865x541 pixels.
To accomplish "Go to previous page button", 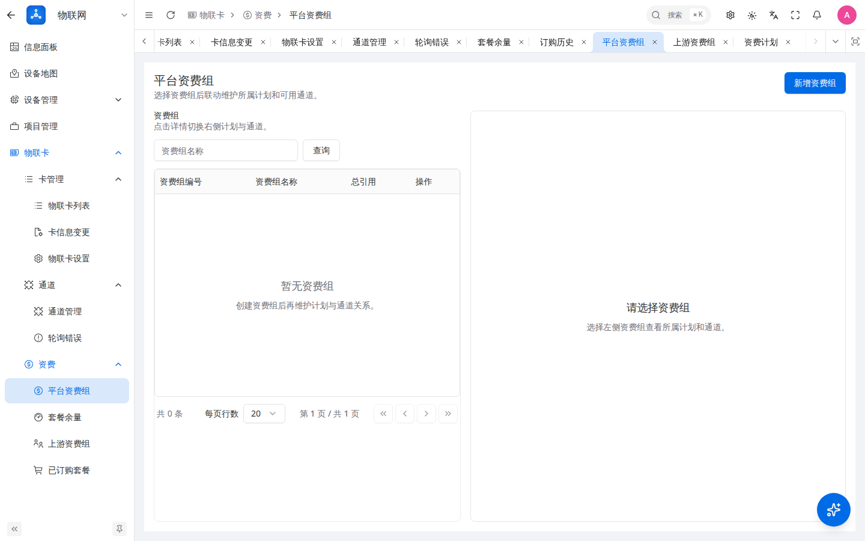I will click(x=405, y=414).
